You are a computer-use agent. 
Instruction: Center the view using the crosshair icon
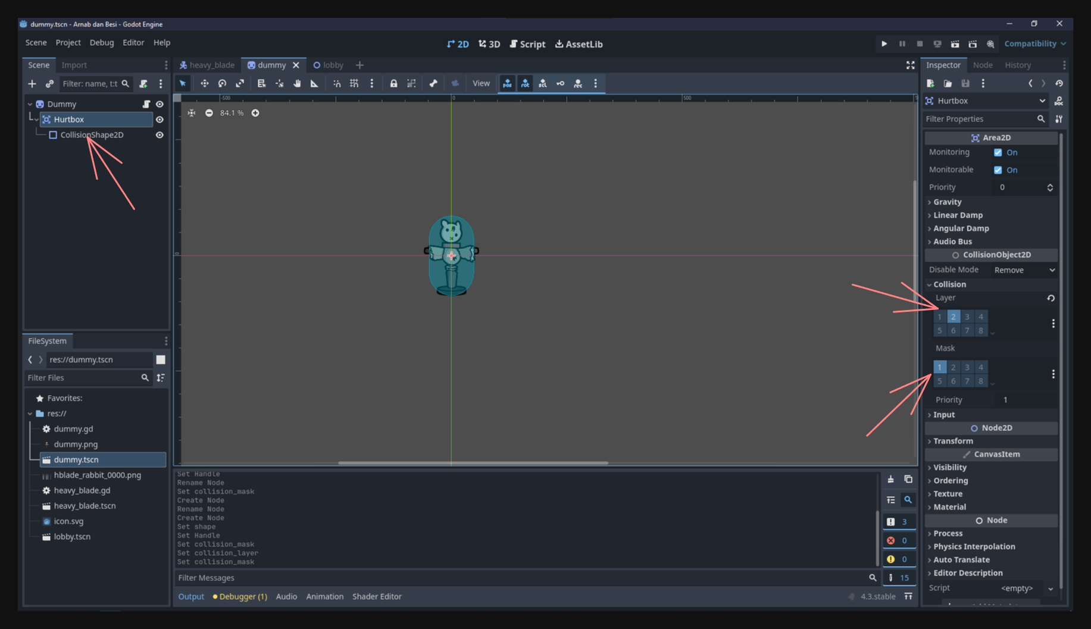point(192,113)
